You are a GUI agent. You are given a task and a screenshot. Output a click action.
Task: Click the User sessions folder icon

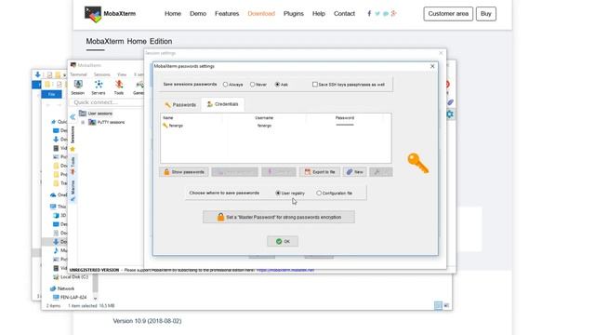click(x=83, y=114)
